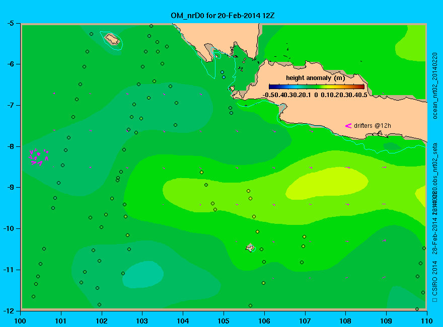This screenshot has height=327, width=443.
Task: Click the cluster of magenta drifter arrows near 100.3°E
Action: [39, 157]
